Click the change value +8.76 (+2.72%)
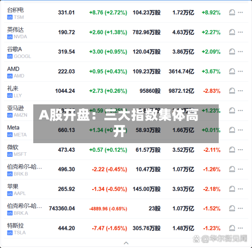The height and width of the screenshot is (248, 252). 108,13
